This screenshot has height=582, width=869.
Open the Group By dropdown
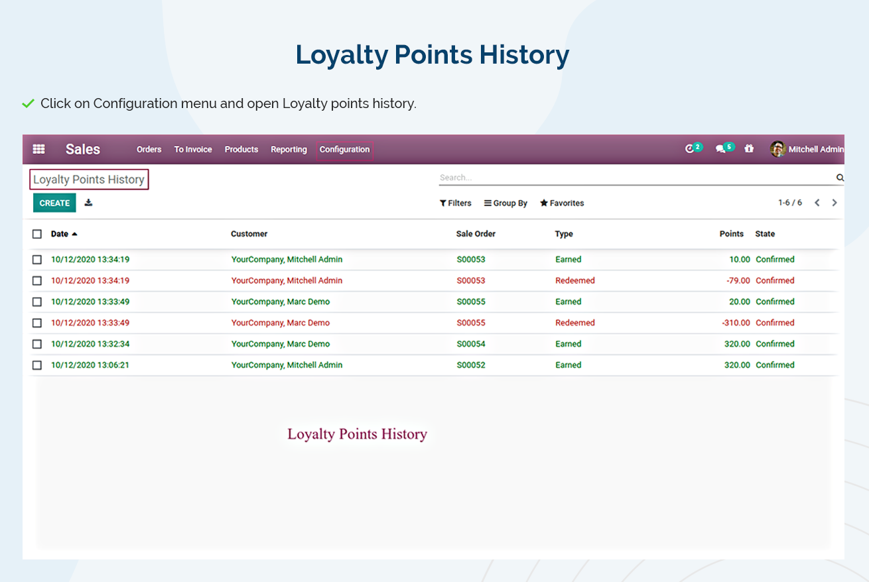505,203
